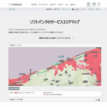
Task: Select 法人 in top navigation
Action: (67, 4)
